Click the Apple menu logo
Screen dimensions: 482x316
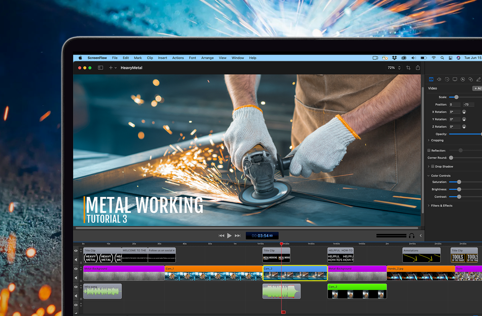[80, 58]
